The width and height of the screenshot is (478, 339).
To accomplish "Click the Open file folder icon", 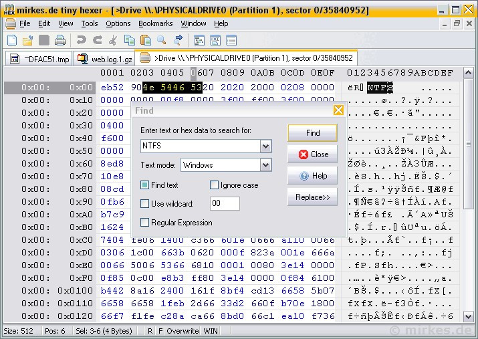I will click(28, 41).
